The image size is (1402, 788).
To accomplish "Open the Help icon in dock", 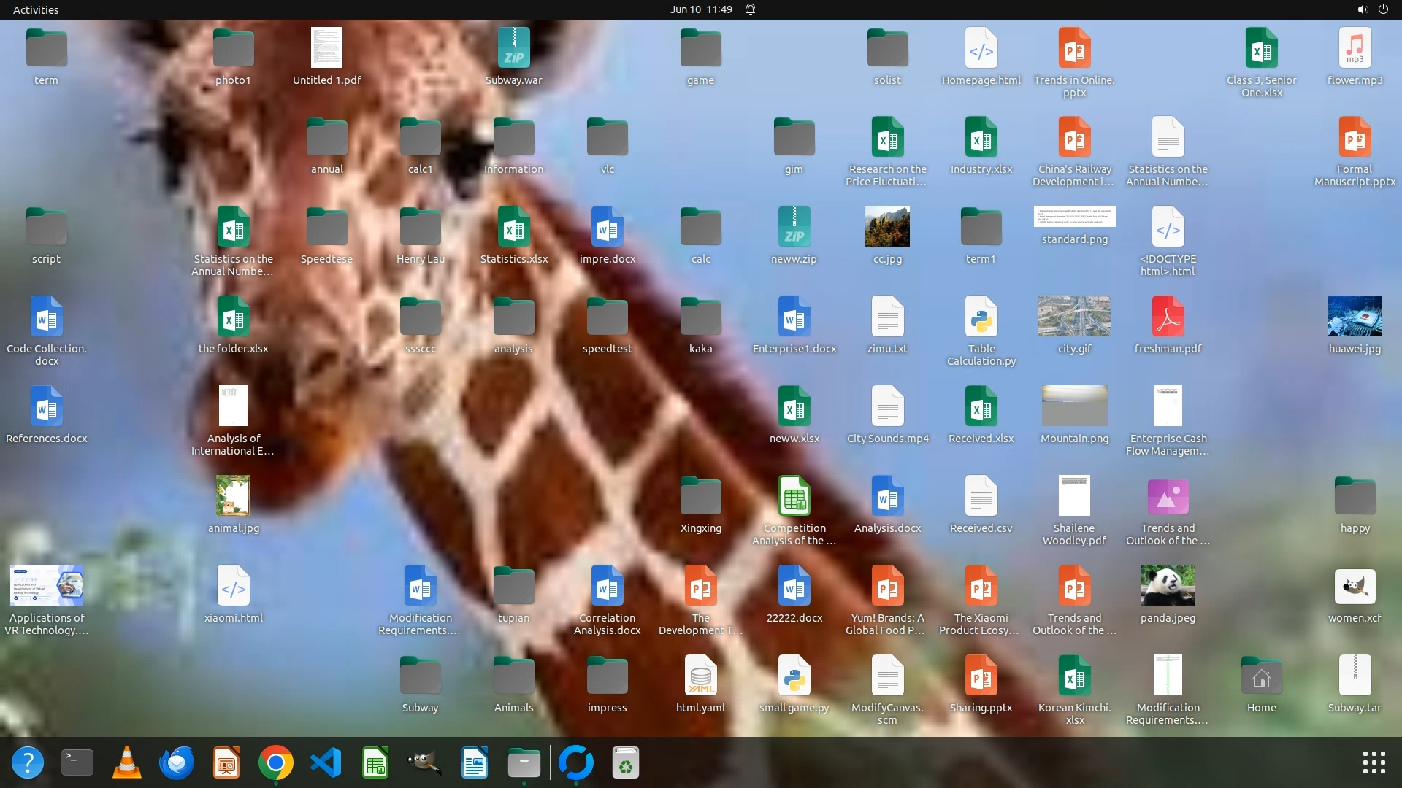I will point(28,763).
